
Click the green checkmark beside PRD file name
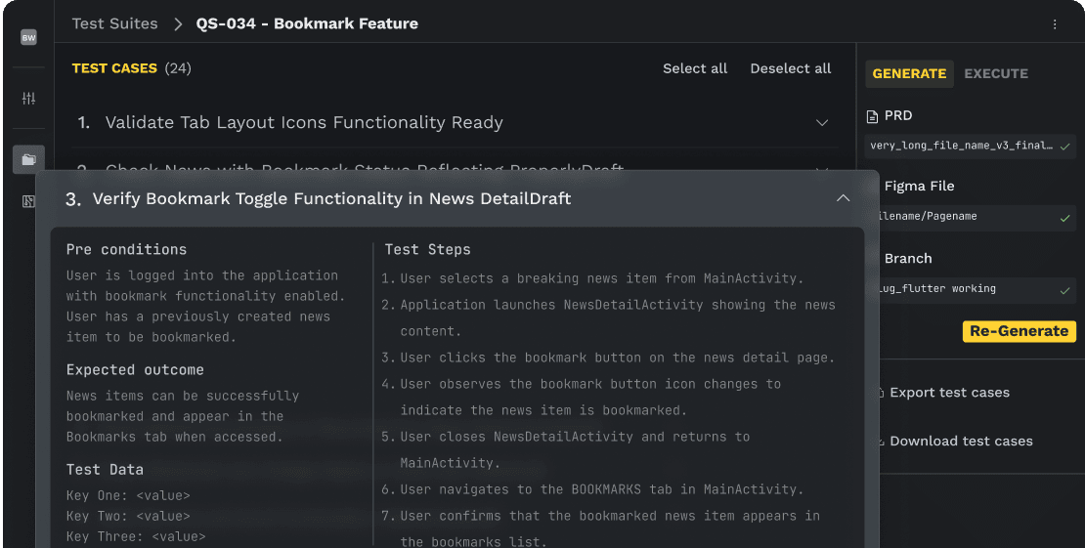point(1064,146)
